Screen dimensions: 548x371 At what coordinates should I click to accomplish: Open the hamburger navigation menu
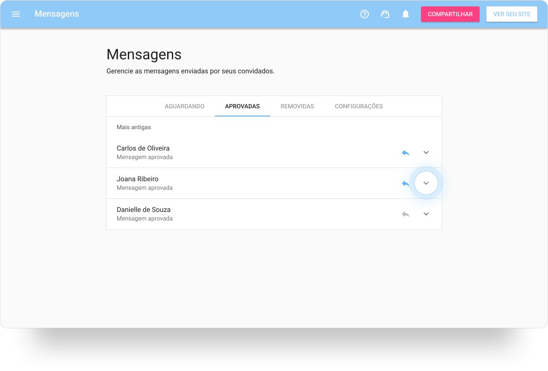click(x=16, y=14)
